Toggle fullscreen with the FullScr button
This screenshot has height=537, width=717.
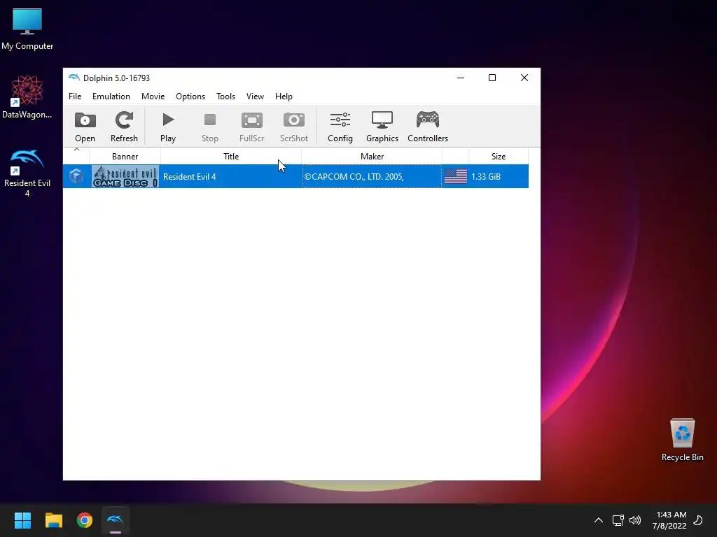click(x=252, y=127)
